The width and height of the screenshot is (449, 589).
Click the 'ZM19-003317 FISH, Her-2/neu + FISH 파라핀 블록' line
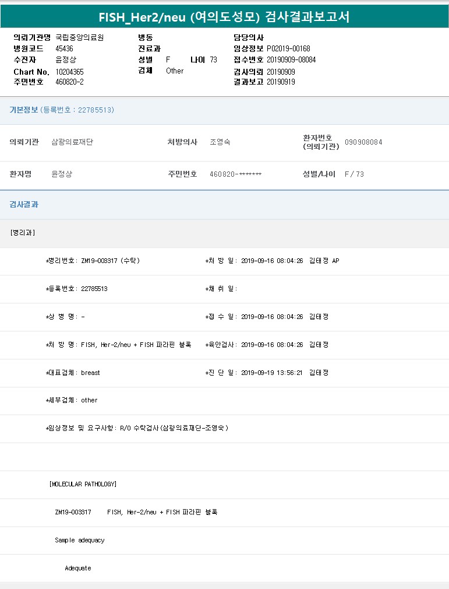tap(136, 512)
